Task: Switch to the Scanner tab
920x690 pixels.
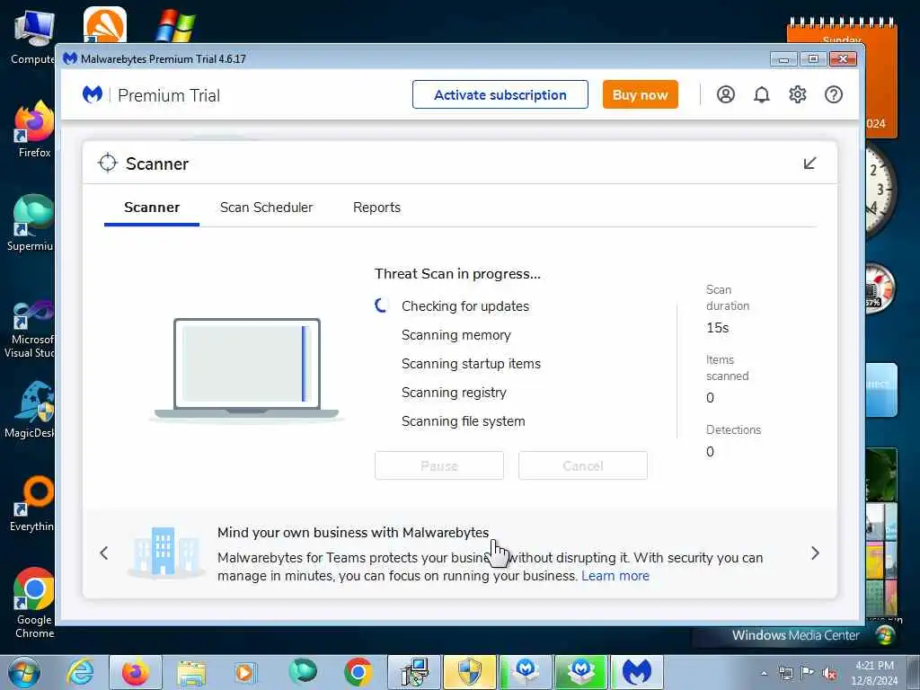Action: [151, 208]
